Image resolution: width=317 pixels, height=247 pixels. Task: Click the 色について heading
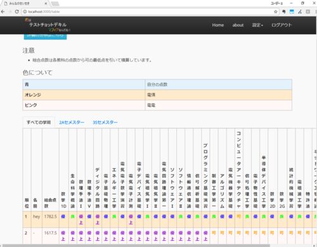tap(37, 72)
